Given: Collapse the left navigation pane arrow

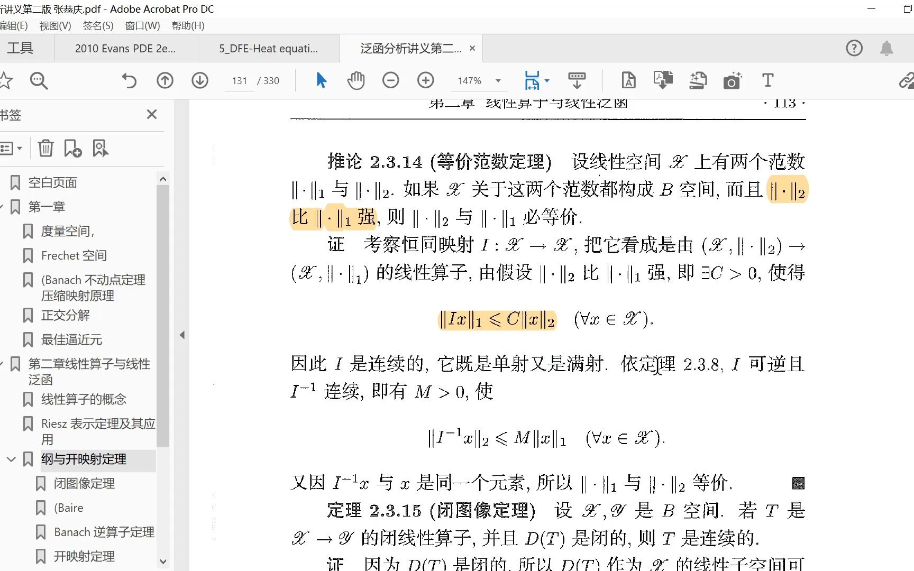Looking at the screenshot, I should pyautogui.click(x=182, y=335).
